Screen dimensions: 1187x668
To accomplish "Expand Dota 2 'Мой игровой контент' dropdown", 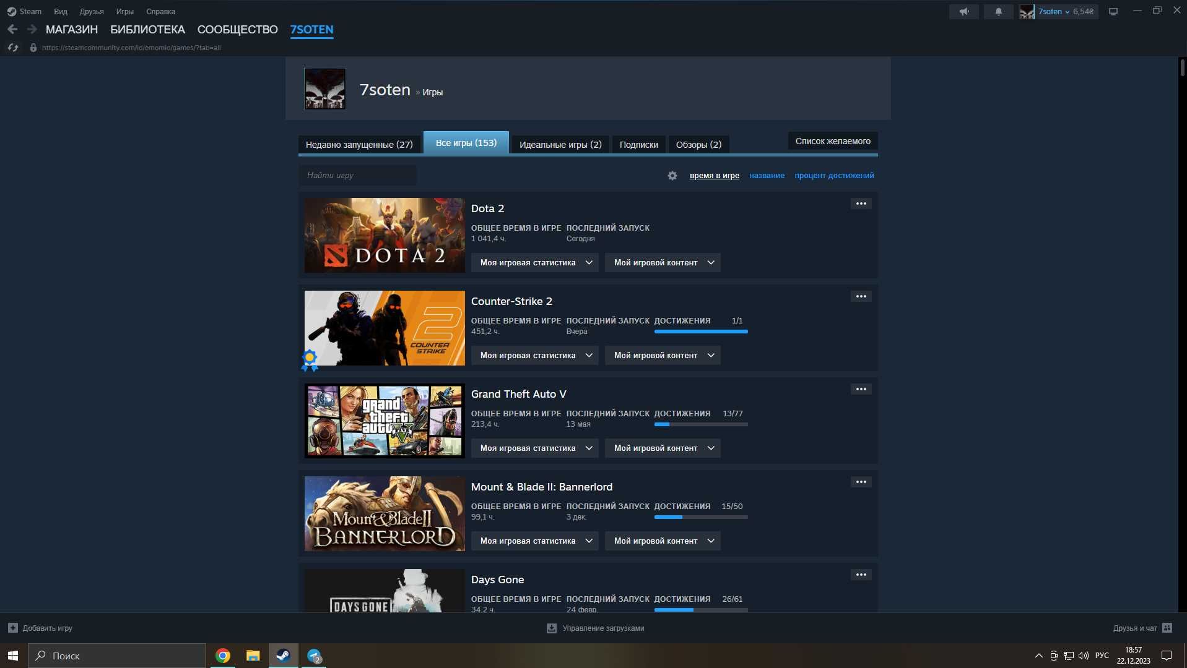I will coord(663,263).
